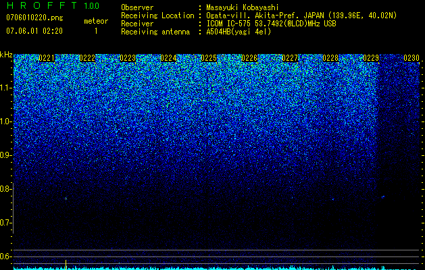Click the meteor echo near 0229

pyautogui.click(x=383, y=197)
